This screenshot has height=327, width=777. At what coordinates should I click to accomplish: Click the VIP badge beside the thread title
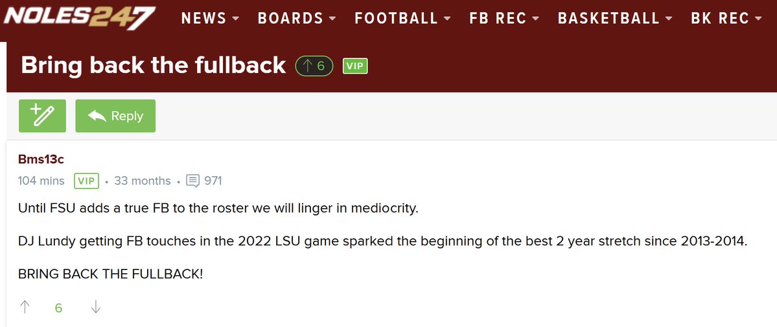coord(355,66)
